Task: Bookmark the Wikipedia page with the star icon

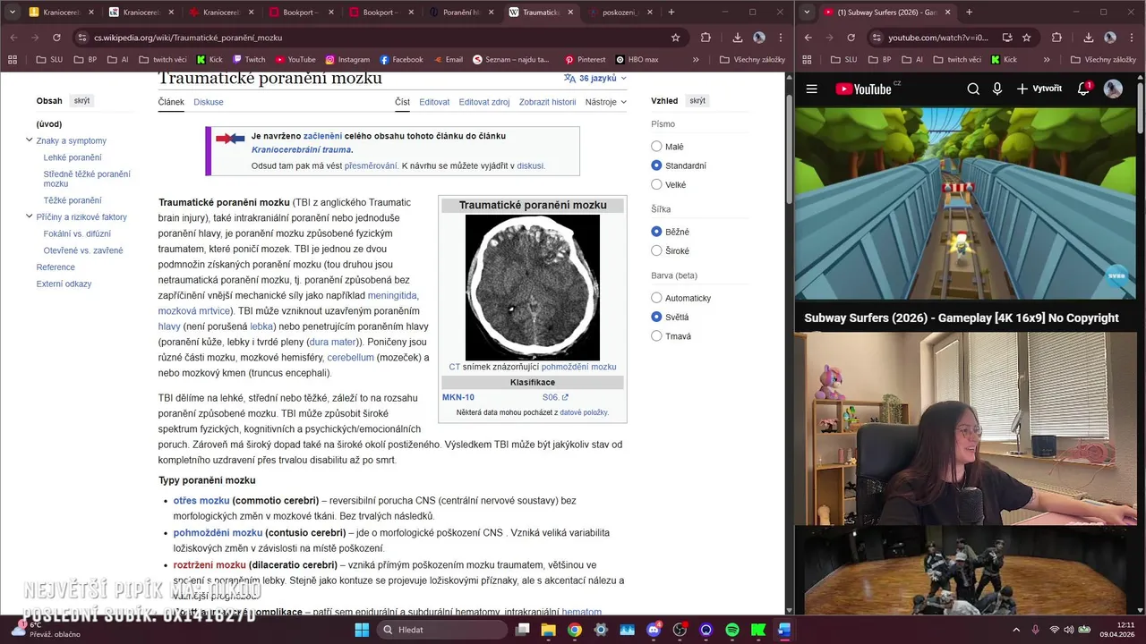Action: coord(675,38)
